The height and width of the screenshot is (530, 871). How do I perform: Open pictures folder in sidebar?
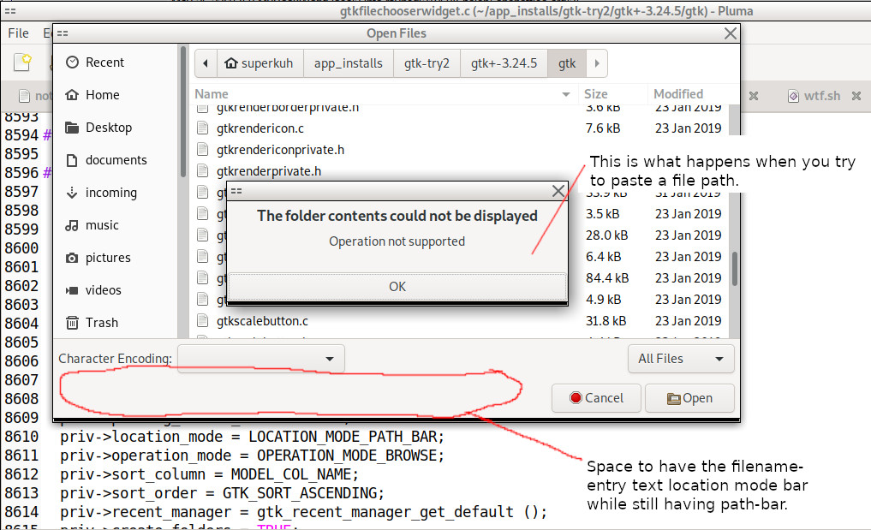pos(98,258)
